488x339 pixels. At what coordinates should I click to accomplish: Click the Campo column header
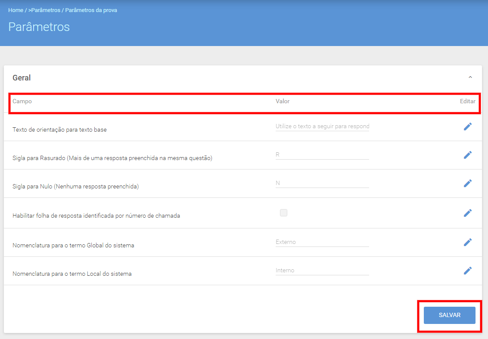coord(22,101)
